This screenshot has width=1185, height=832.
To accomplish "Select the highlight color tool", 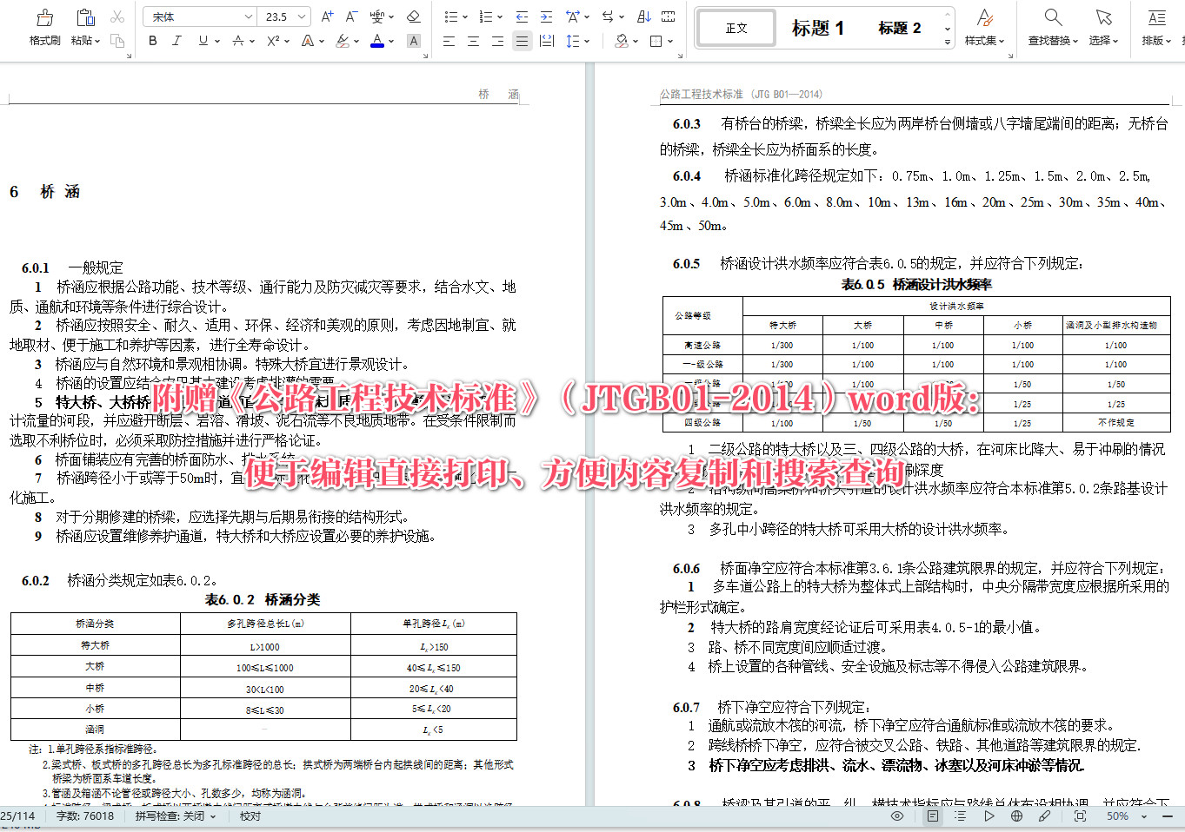I will point(342,41).
